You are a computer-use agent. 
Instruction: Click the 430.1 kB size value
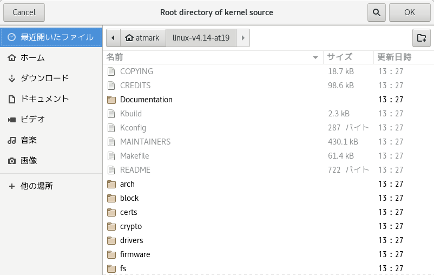(343, 142)
